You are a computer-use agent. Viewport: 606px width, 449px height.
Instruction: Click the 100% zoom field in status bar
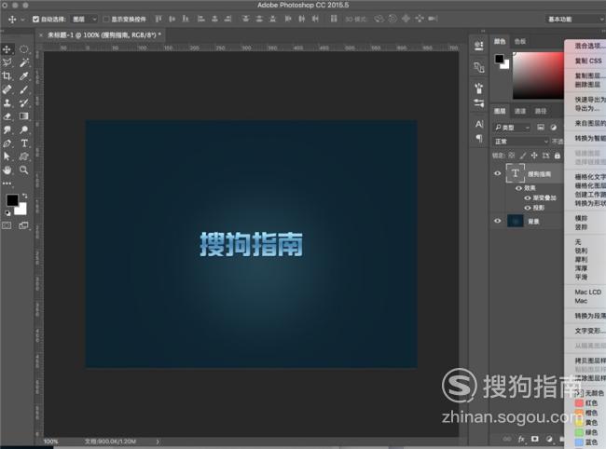[x=50, y=442]
